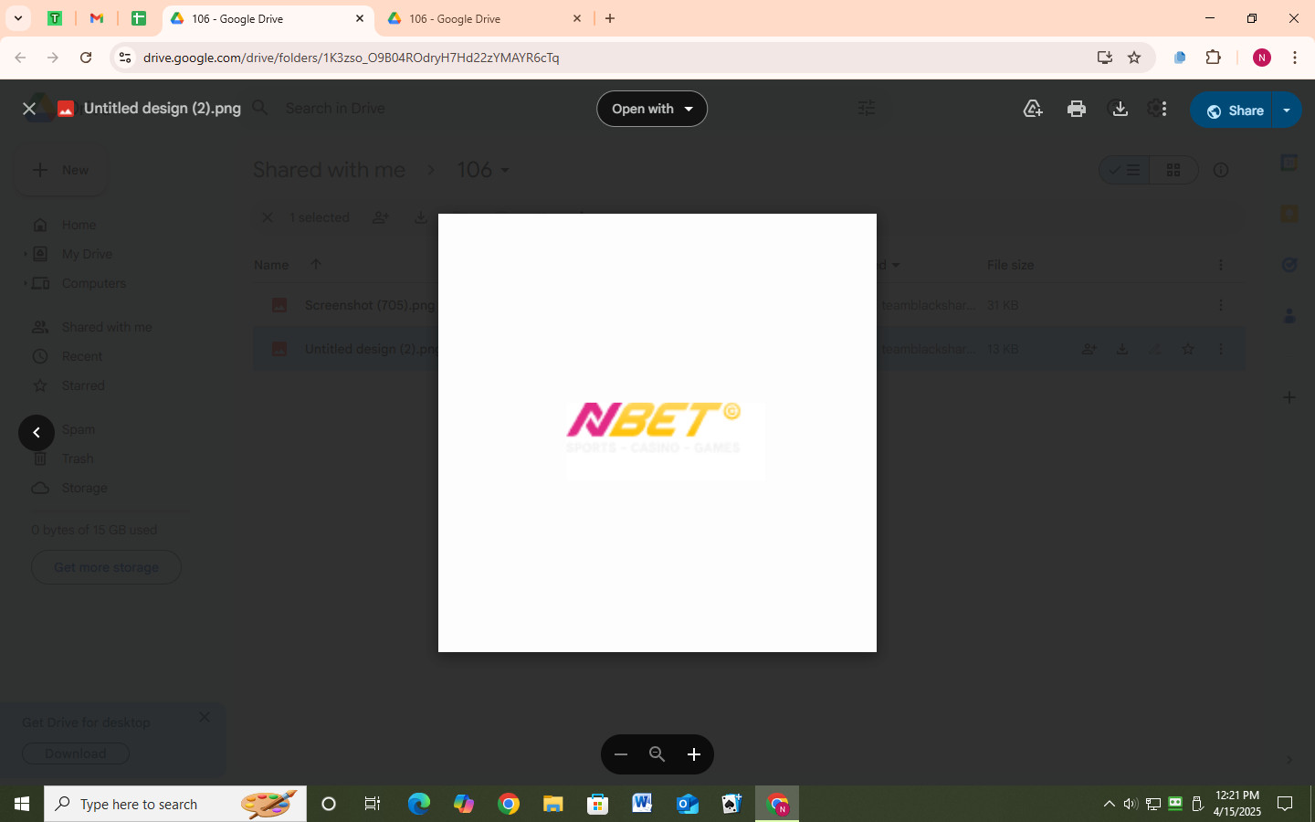Open column header more options menu

pos(1221,265)
